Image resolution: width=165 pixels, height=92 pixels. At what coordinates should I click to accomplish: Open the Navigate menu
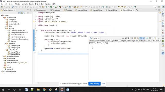point(25,4)
